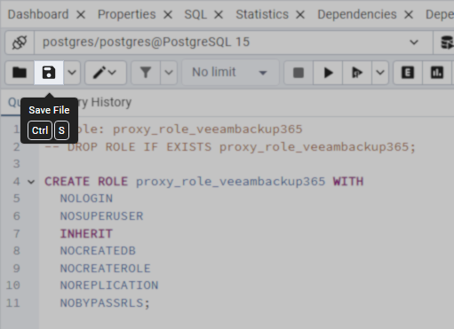454x329 pixels.
Task: Click the connection status plug icon
Action: click(20, 43)
